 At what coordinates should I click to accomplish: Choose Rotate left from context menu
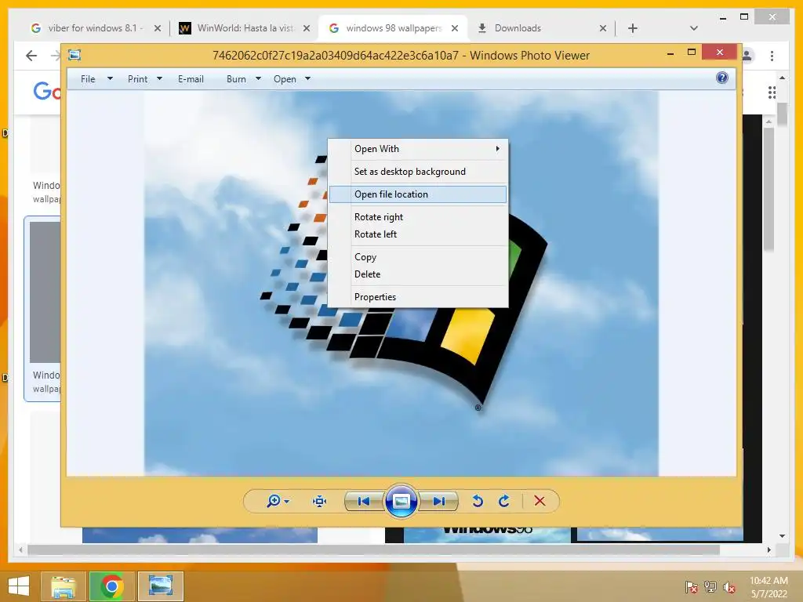(x=418, y=234)
